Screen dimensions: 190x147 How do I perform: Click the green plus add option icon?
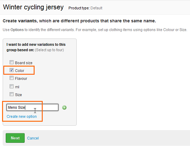[x=64, y=108]
